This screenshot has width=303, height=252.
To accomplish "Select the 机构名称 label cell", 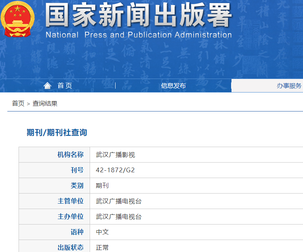I will click(x=70, y=155).
